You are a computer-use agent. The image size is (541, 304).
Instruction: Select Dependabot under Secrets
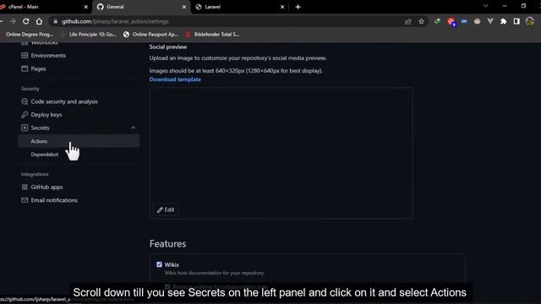[45, 155]
